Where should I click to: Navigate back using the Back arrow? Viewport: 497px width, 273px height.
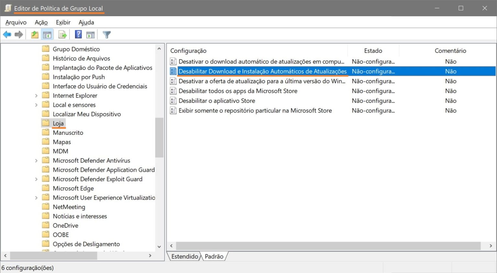7,34
